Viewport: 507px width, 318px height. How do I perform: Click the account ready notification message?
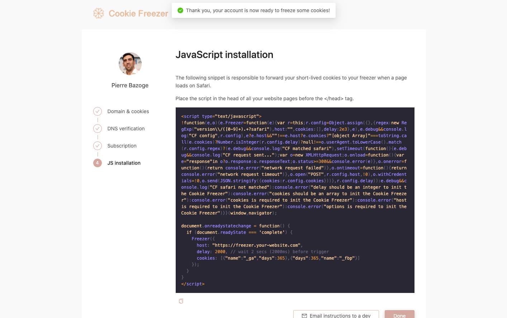pyautogui.click(x=258, y=10)
